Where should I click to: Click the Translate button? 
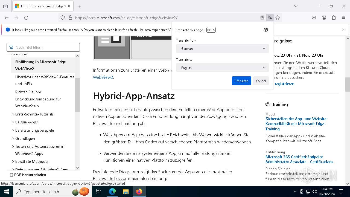pyautogui.click(x=241, y=81)
